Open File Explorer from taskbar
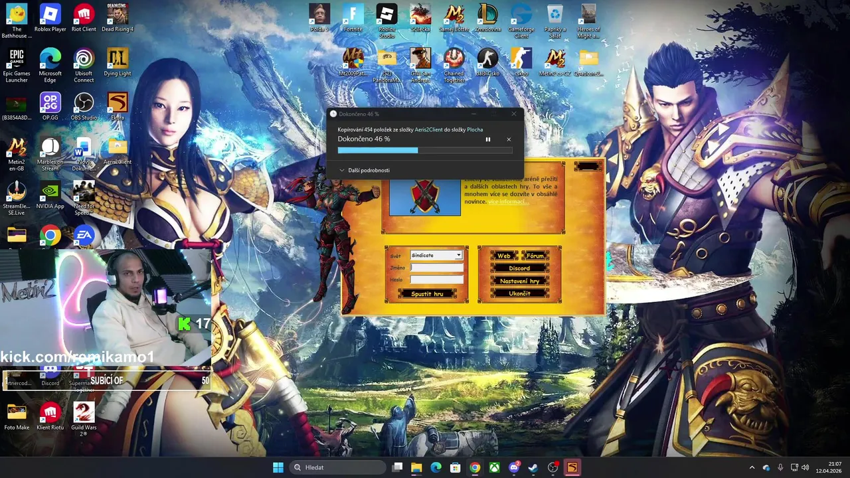The width and height of the screenshot is (850, 478). pos(416,467)
